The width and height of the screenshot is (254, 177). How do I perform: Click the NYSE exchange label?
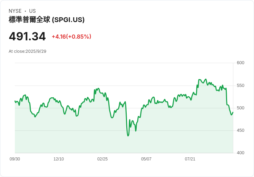tap(15, 11)
